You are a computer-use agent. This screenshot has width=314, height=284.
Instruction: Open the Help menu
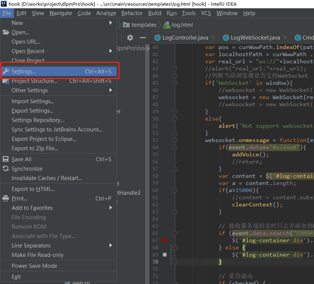coord(249,13)
